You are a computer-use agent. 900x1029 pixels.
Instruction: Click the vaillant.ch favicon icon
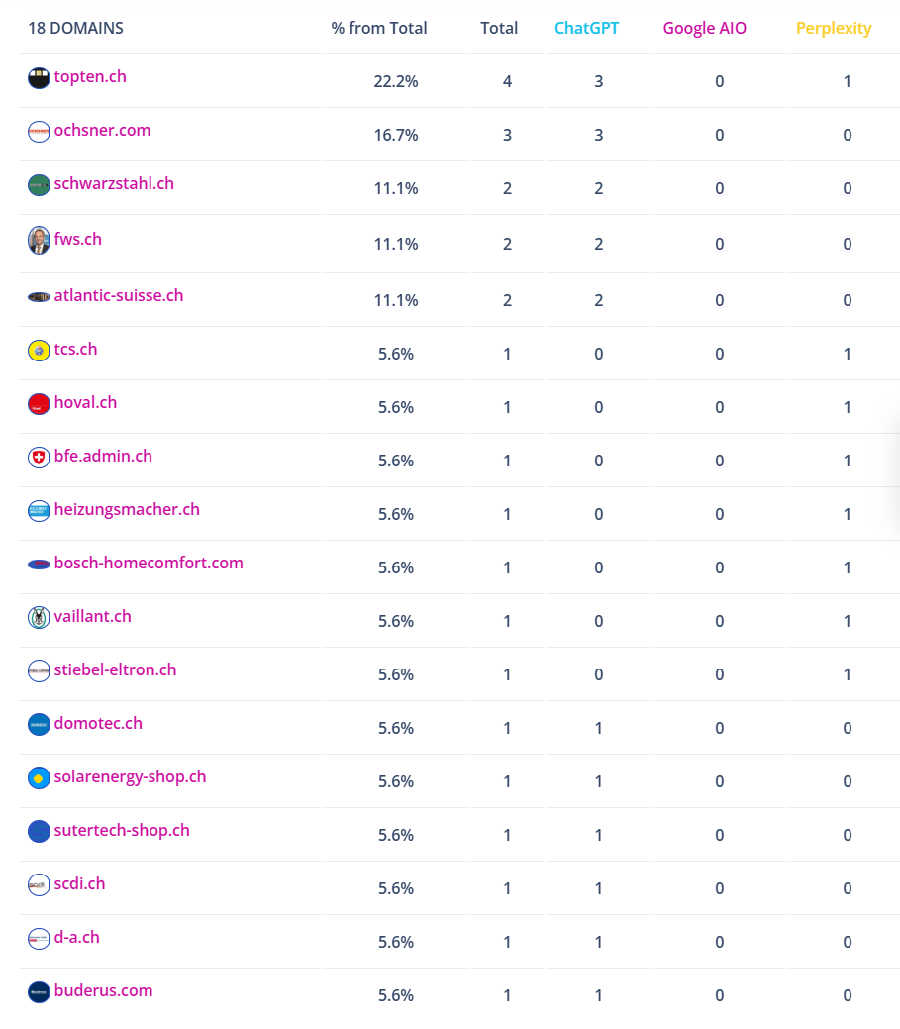tap(39, 618)
